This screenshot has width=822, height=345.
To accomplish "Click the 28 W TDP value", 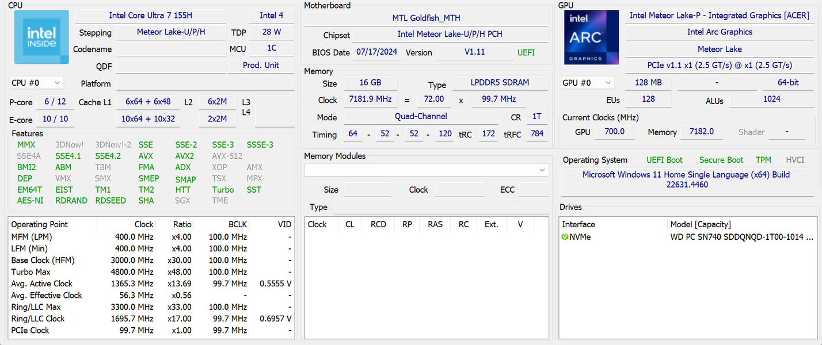I will pos(272,32).
